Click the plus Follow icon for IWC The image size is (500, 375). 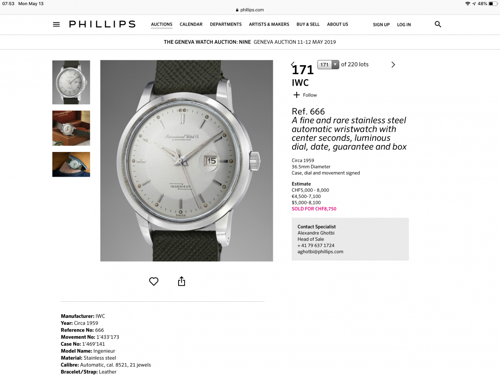click(x=297, y=95)
